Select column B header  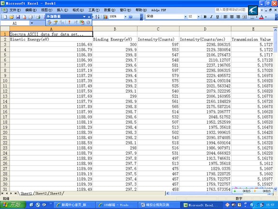[115, 29]
